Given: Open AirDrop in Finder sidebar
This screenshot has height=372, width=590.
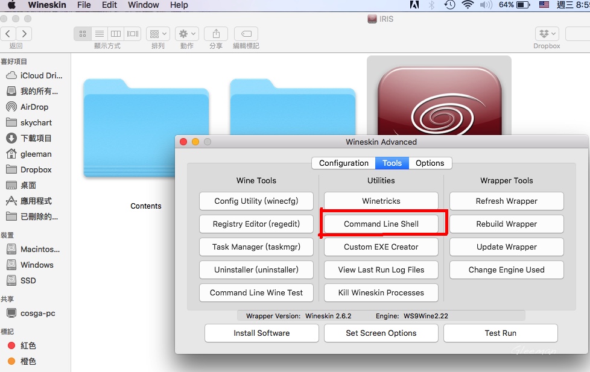Looking at the screenshot, I should pyautogui.click(x=28, y=107).
